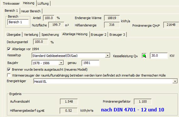179x117 pixels.
Task: Click the Aufwandszahl 1.548 result field
Action: (x=69, y=102)
